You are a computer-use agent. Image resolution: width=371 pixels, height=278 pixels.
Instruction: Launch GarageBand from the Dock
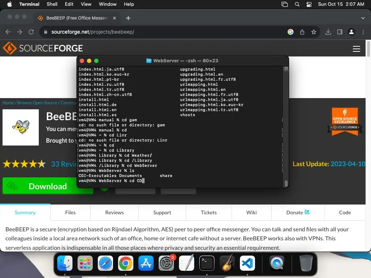[x=227, y=263]
